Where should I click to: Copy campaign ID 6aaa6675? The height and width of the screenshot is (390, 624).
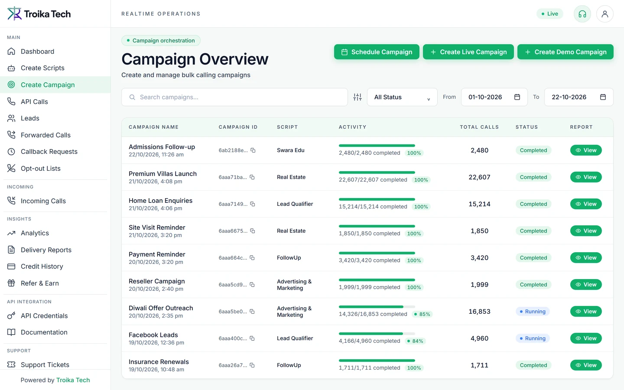point(253,231)
